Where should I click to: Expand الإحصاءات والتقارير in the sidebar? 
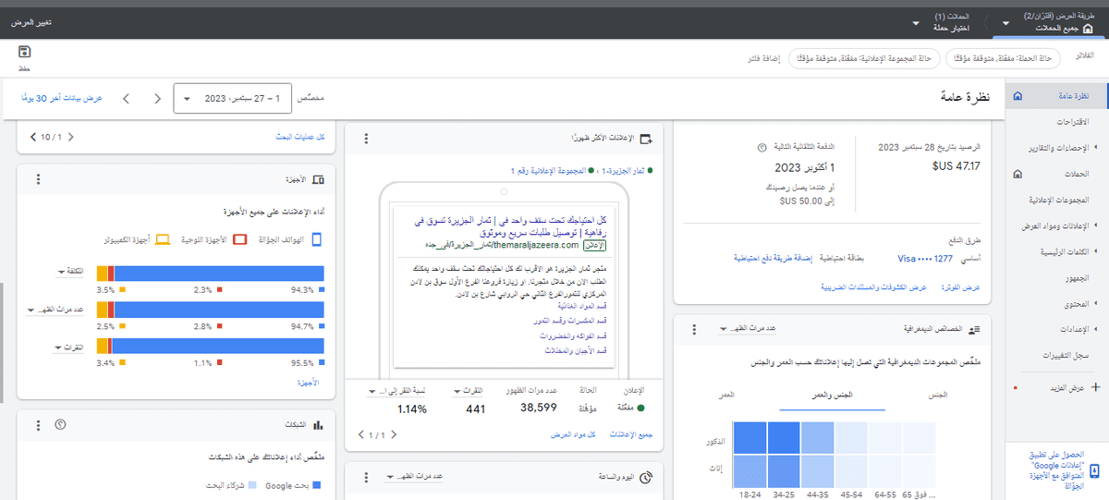(x=1096, y=148)
